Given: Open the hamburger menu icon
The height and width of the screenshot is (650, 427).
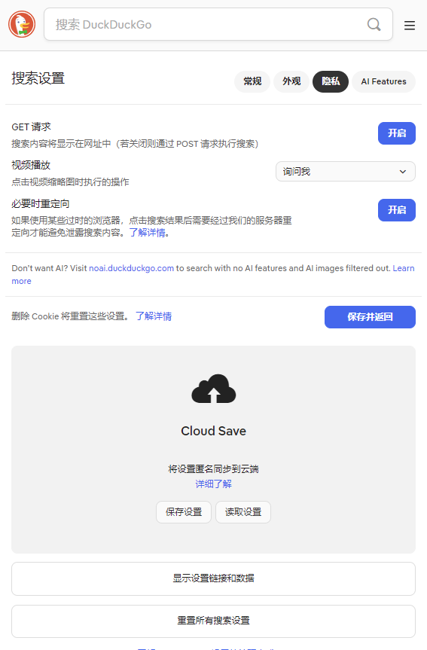Looking at the screenshot, I should click(410, 26).
